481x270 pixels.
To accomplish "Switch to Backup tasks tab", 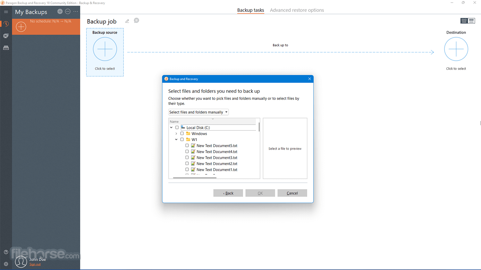I will point(250,10).
